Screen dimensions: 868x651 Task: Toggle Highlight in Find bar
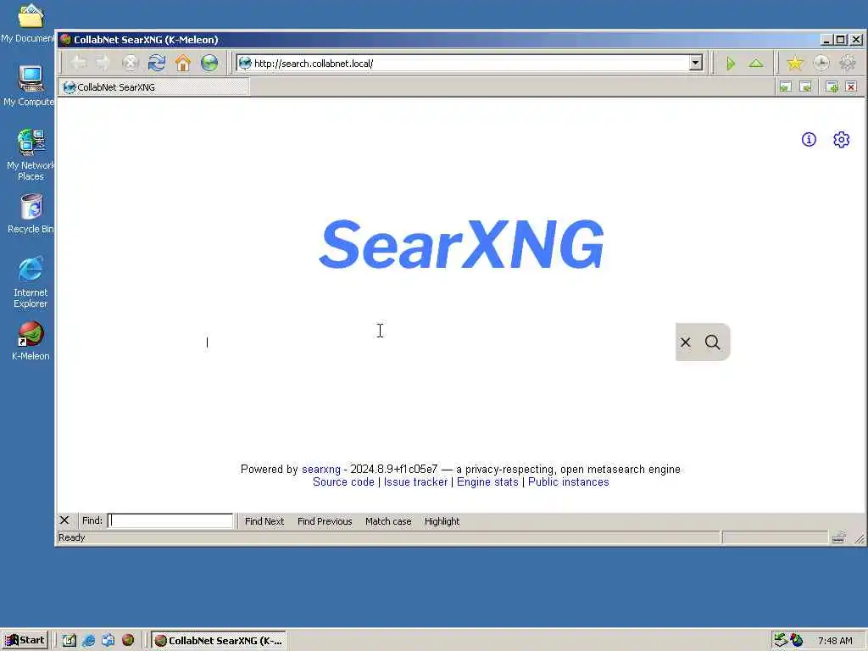(442, 521)
